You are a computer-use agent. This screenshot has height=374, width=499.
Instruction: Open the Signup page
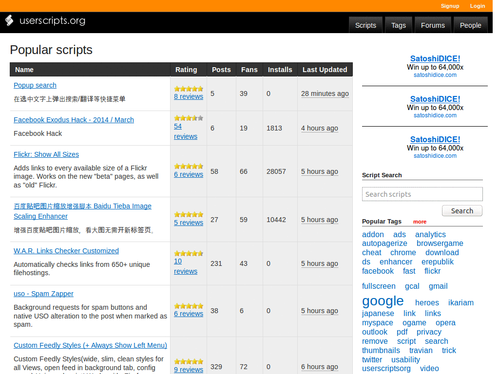point(449,6)
